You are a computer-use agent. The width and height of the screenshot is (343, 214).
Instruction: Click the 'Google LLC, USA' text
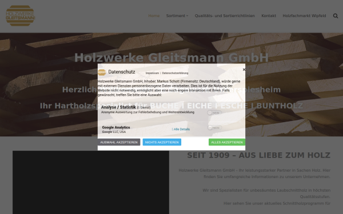(x=114, y=132)
